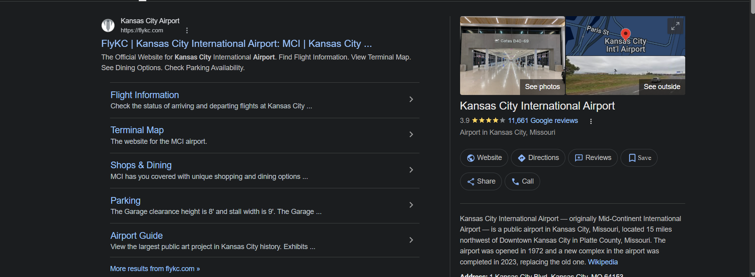
Task: Expand the map with the fullscreen arrows icon
Action: click(x=675, y=26)
